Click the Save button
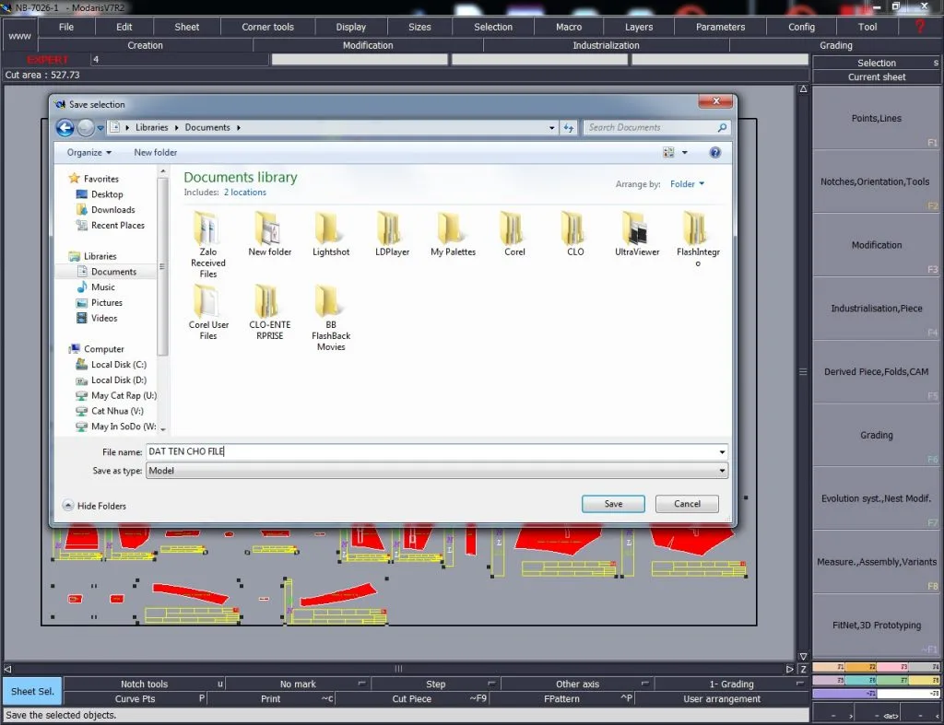 pyautogui.click(x=613, y=504)
